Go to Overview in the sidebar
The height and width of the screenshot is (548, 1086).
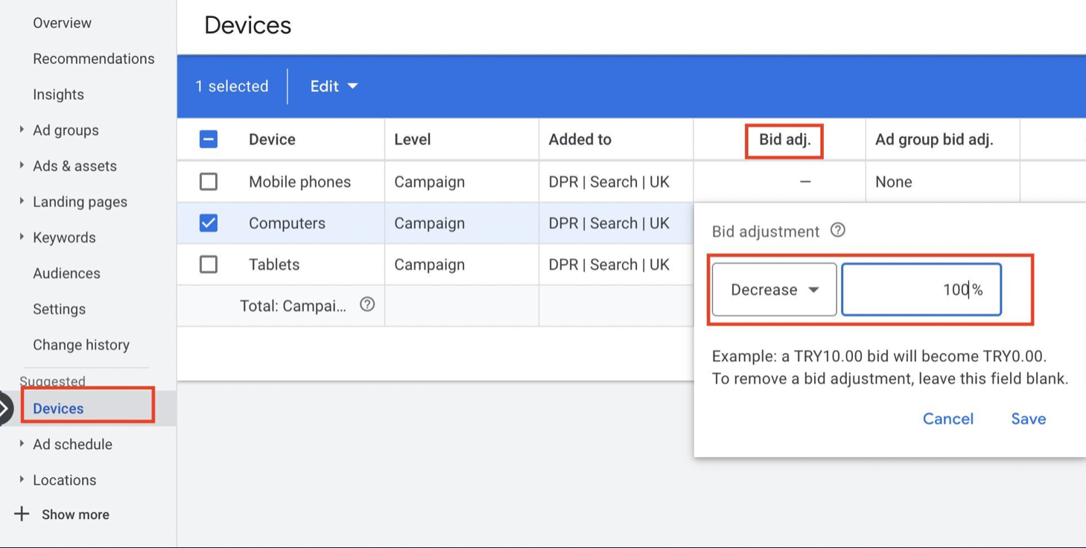[62, 23]
